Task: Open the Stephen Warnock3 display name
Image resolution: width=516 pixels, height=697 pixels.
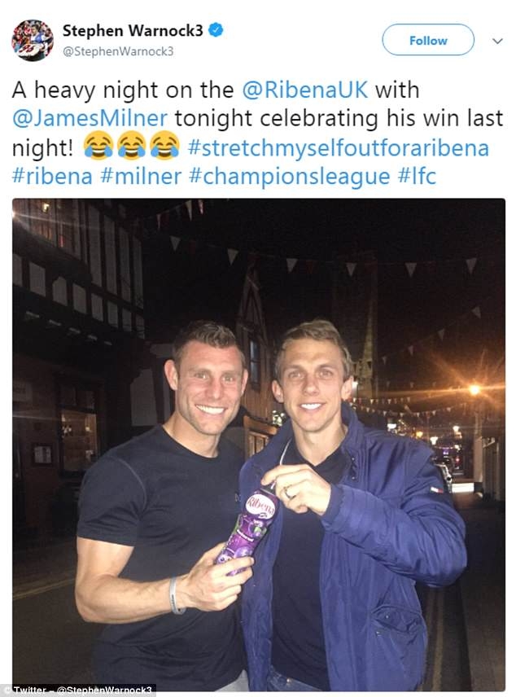Action: (133, 30)
